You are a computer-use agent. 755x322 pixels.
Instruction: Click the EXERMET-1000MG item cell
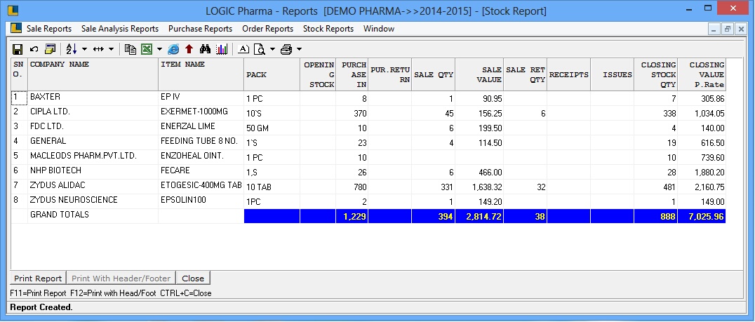[x=201, y=113]
